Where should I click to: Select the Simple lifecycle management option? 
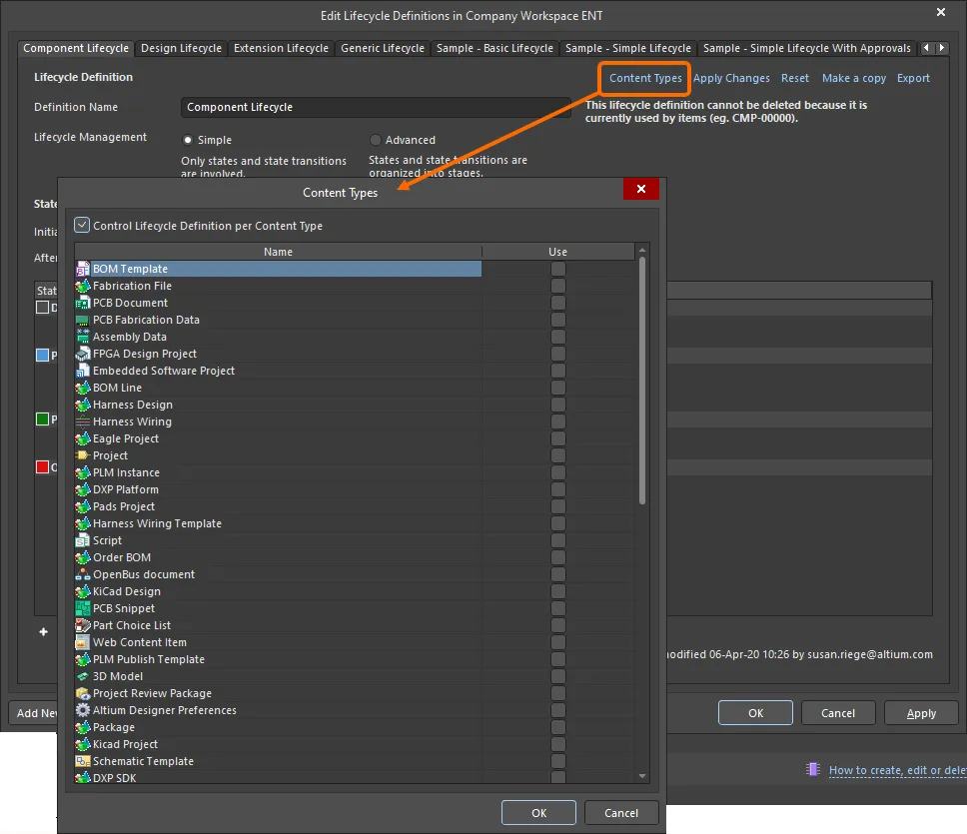click(x=188, y=140)
